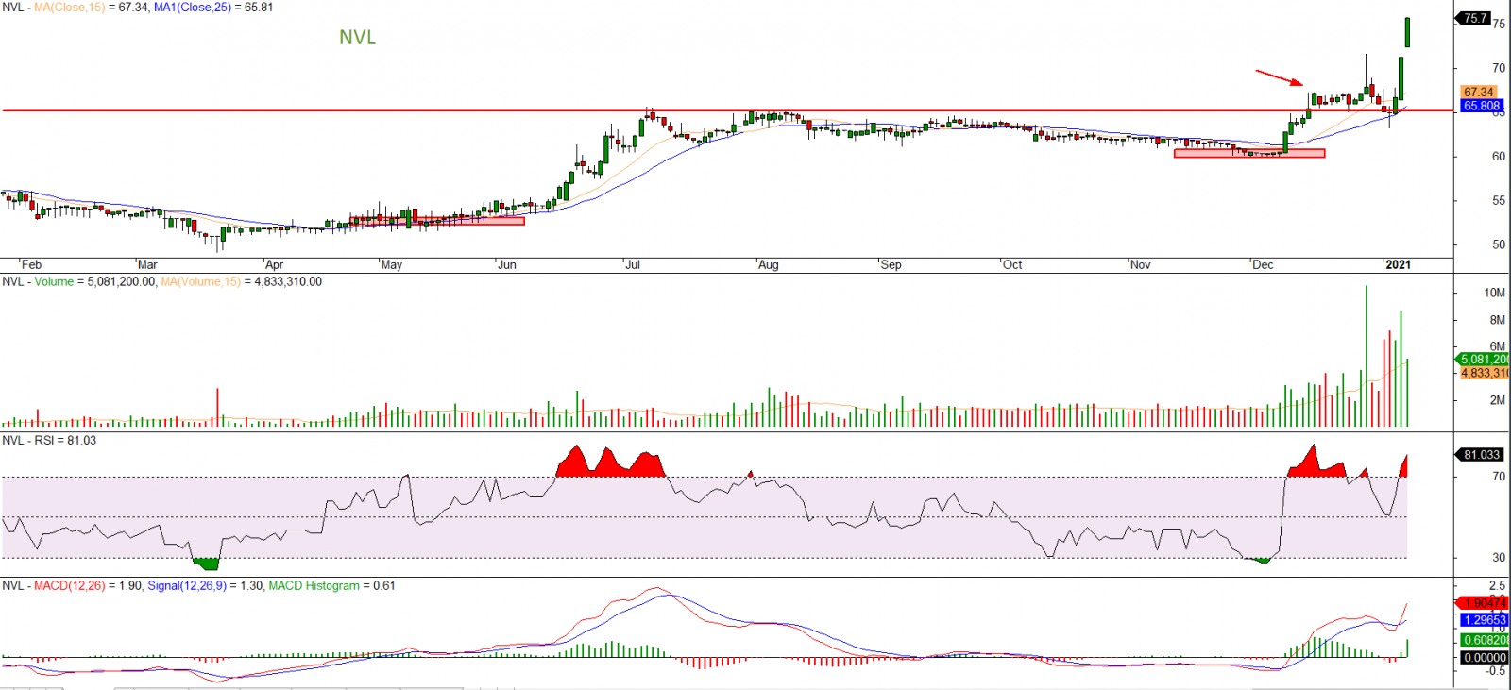Select the NVL - RSI = 81.03 label
The image size is (1511, 690).
point(49,441)
